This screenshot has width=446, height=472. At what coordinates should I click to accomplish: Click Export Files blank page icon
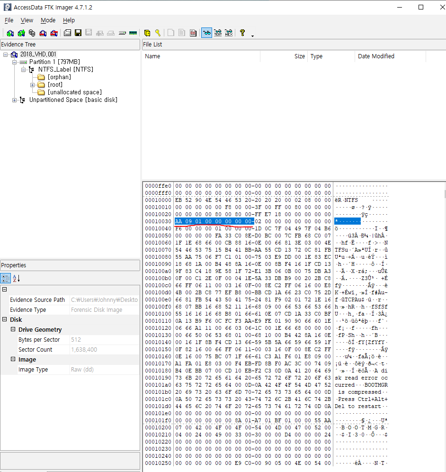(171, 33)
